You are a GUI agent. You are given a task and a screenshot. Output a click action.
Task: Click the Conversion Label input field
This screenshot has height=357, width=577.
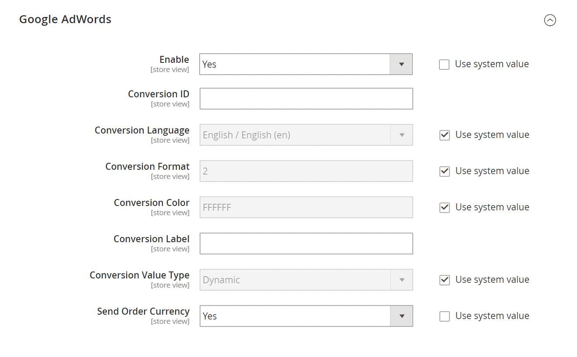(x=306, y=244)
